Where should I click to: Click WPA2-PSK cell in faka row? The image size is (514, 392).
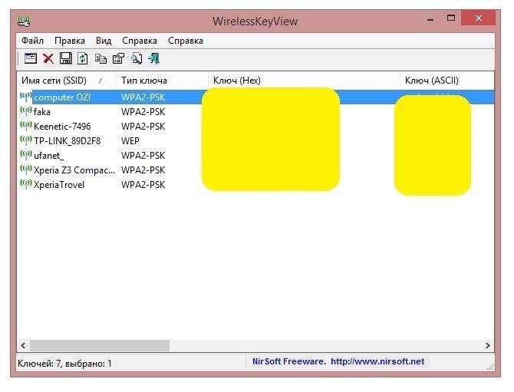pos(143,112)
